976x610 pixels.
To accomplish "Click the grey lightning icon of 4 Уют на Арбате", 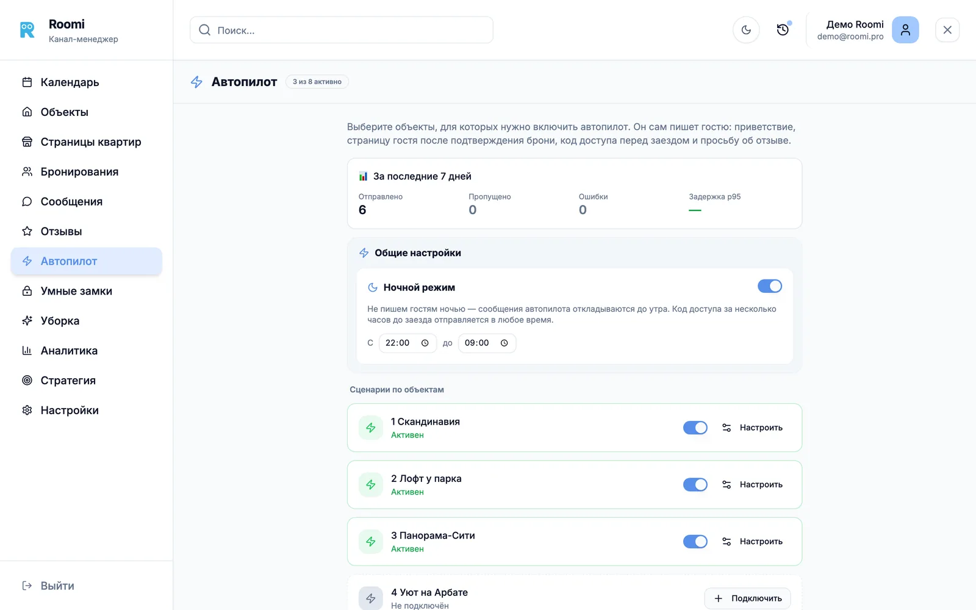I will [x=371, y=598].
